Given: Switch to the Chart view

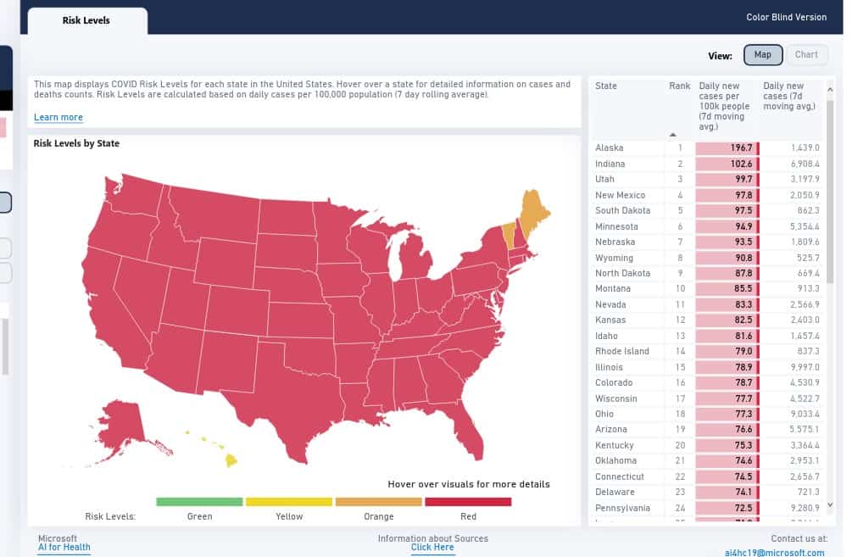Looking at the screenshot, I should click(x=806, y=55).
